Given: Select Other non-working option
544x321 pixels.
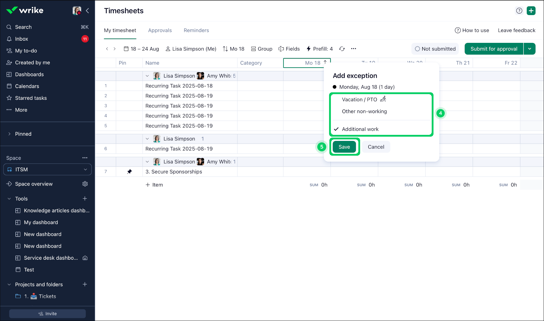Looking at the screenshot, I should point(364,111).
